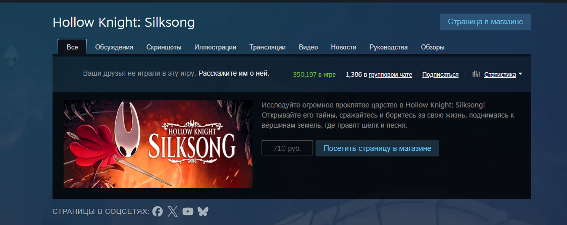Open the Bluesky butterfly social icon
Viewport: 567px width, 225px height.
(203, 211)
